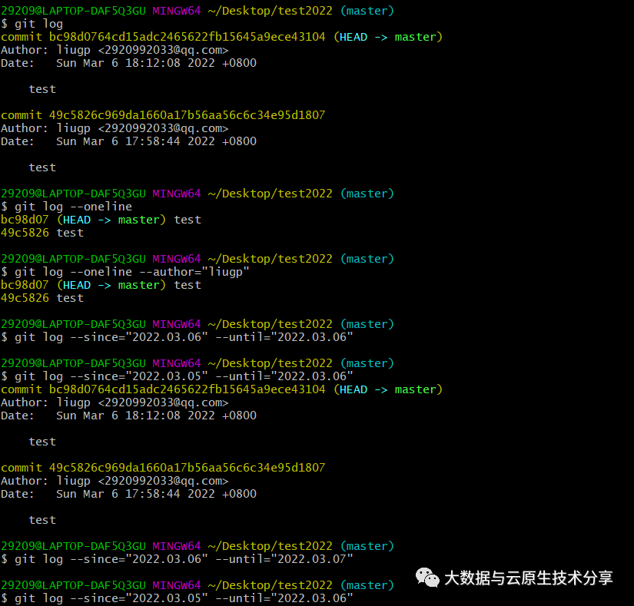The height and width of the screenshot is (606, 634).
Task: Click 'Date: 17:58:44' line in plain git log output
Action: pos(128,141)
